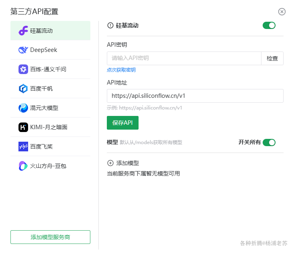Click the KIMI black K logo icon
This screenshot has width=296, height=254.
click(23, 127)
